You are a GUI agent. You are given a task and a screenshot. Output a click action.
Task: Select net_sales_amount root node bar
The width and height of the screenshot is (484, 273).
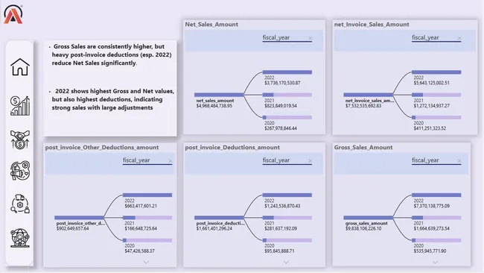pyautogui.click(x=219, y=95)
